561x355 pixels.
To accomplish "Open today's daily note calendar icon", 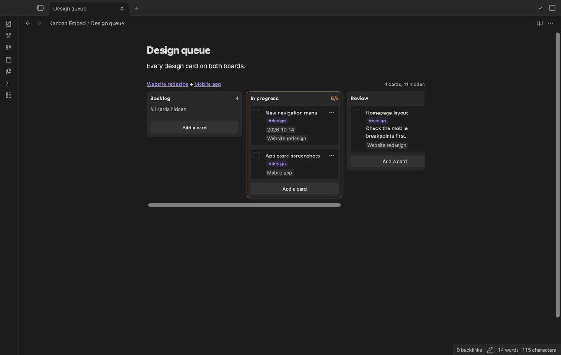I will point(8,59).
